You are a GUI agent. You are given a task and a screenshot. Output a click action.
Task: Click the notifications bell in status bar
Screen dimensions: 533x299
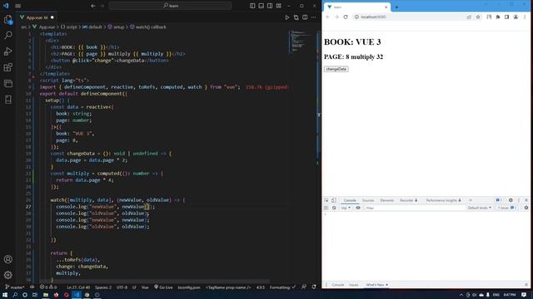tap(314, 287)
